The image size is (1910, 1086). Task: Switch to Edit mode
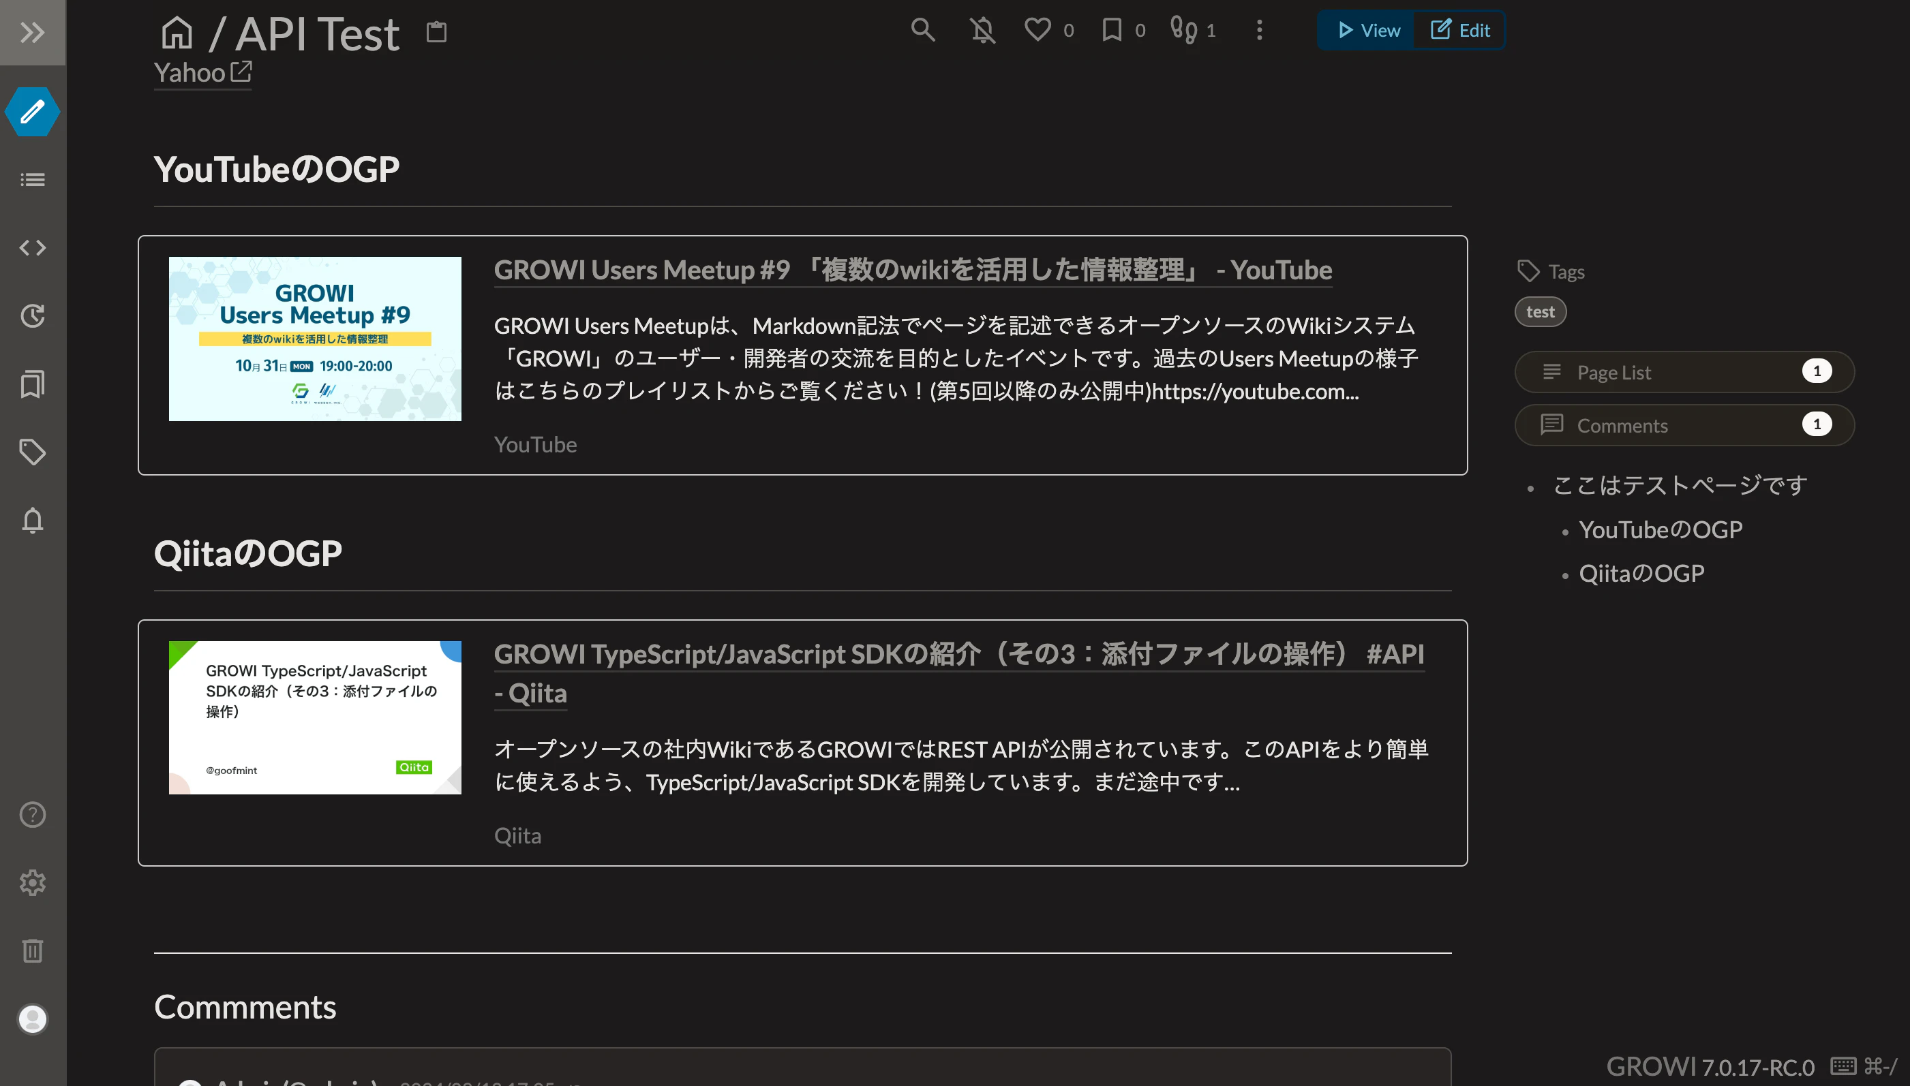pos(1460,30)
